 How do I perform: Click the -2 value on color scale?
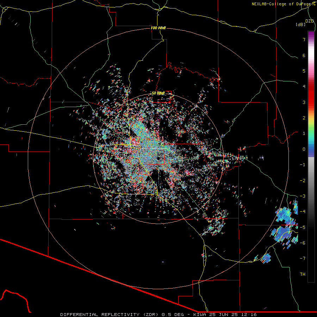coord(303,180)
